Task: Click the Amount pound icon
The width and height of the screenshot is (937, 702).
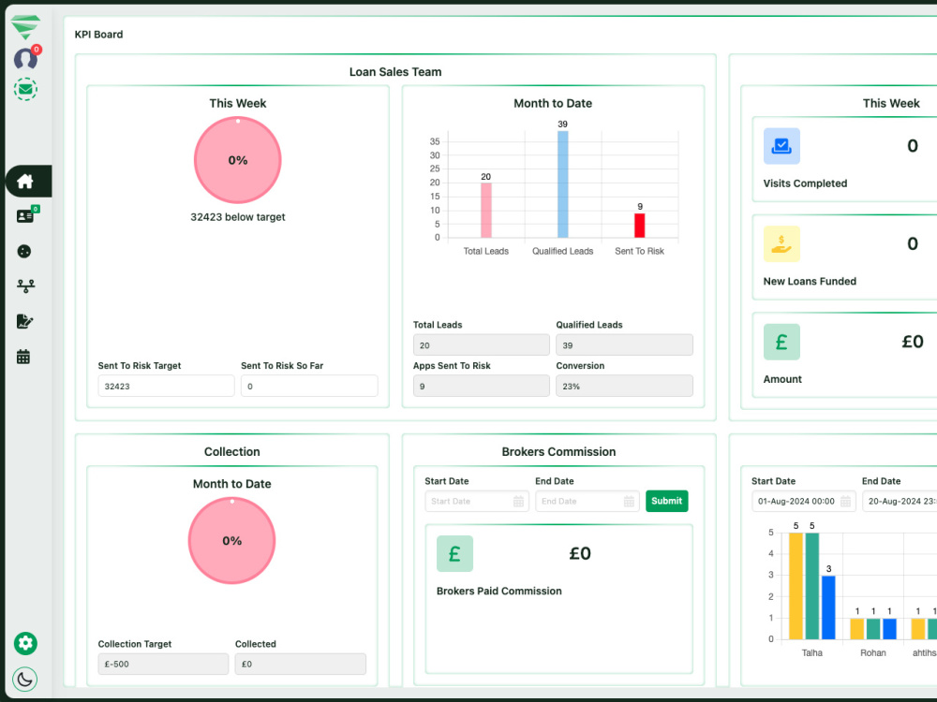Action: click(781, 342)
